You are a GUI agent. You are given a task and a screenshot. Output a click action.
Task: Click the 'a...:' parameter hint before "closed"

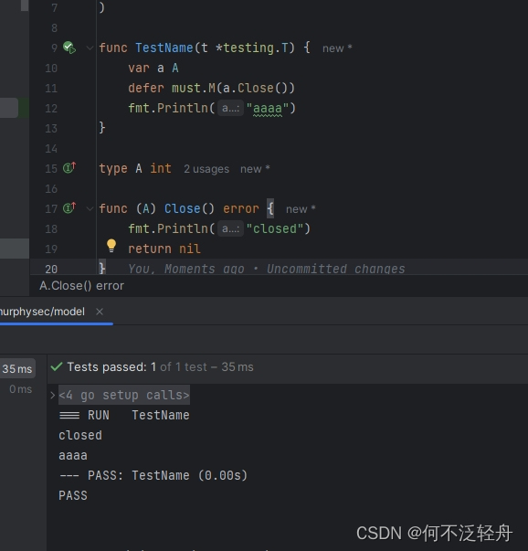click(230, 228)
